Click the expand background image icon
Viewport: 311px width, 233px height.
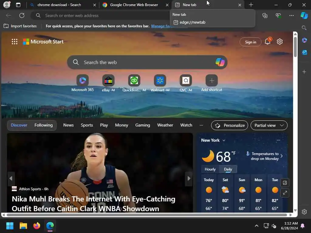coord(285,193)
